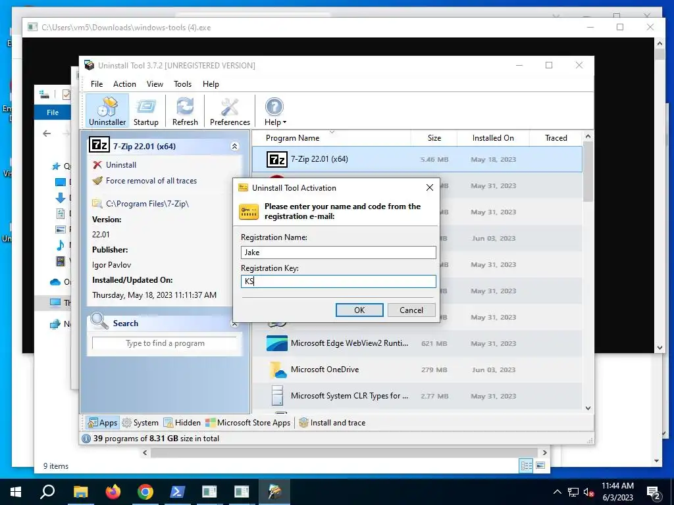The height and width of the screenshot is (505, 674).
Task: Click the program list scroll-down arrow
Action: coord(588,408)
